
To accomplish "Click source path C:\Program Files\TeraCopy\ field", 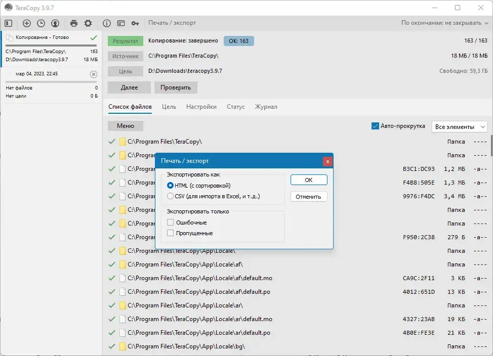I will 183,56.
